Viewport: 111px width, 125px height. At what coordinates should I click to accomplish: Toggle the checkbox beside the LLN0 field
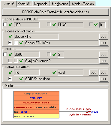(49, 25)
